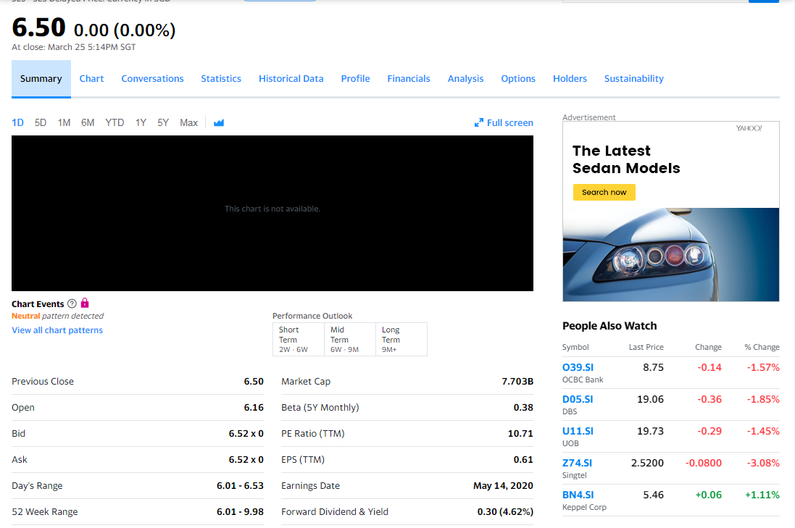Click the Last Price column header
Screen dimensions: 795x528
(x=646, y=347)
